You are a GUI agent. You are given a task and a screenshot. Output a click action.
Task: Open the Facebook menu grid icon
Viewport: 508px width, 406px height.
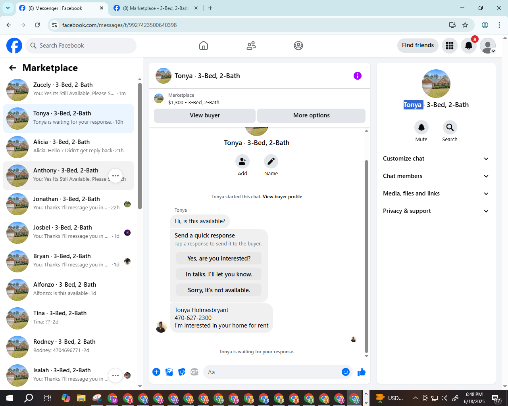[x=450, y=46]
